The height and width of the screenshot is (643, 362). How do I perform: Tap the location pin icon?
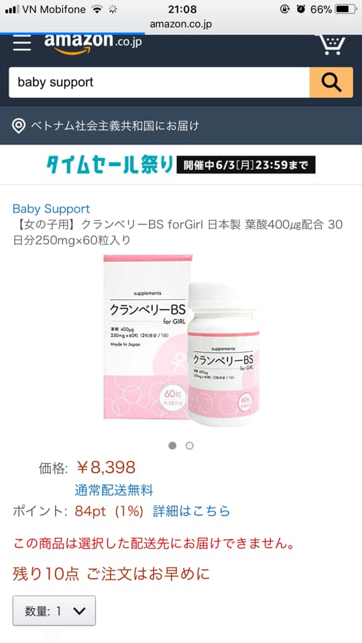(x=19, y=126)
